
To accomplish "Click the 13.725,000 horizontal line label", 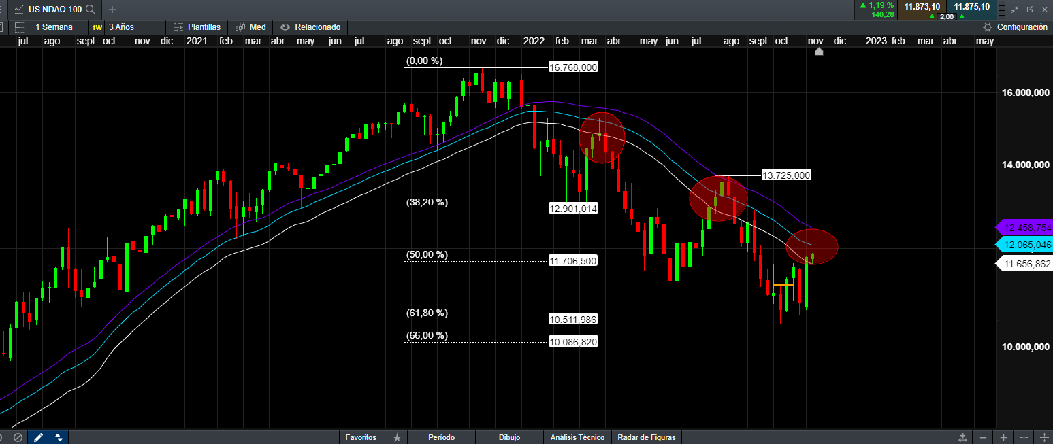I will (785, 175).
